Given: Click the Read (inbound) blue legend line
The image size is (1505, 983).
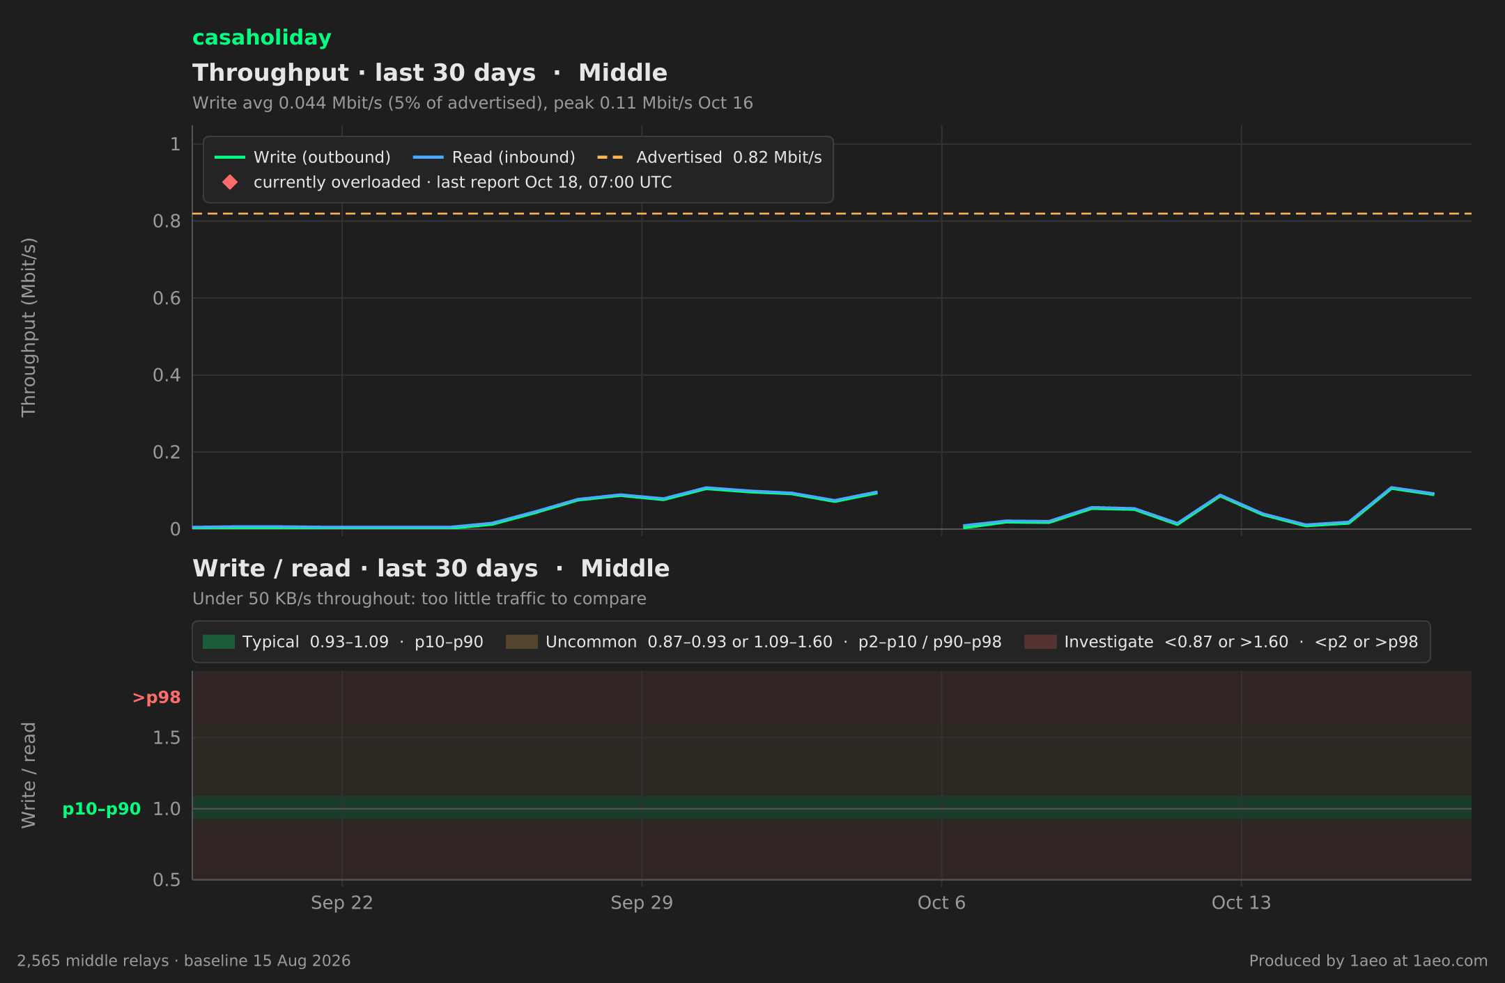Looking at the screenshot, I should (428, 157).
